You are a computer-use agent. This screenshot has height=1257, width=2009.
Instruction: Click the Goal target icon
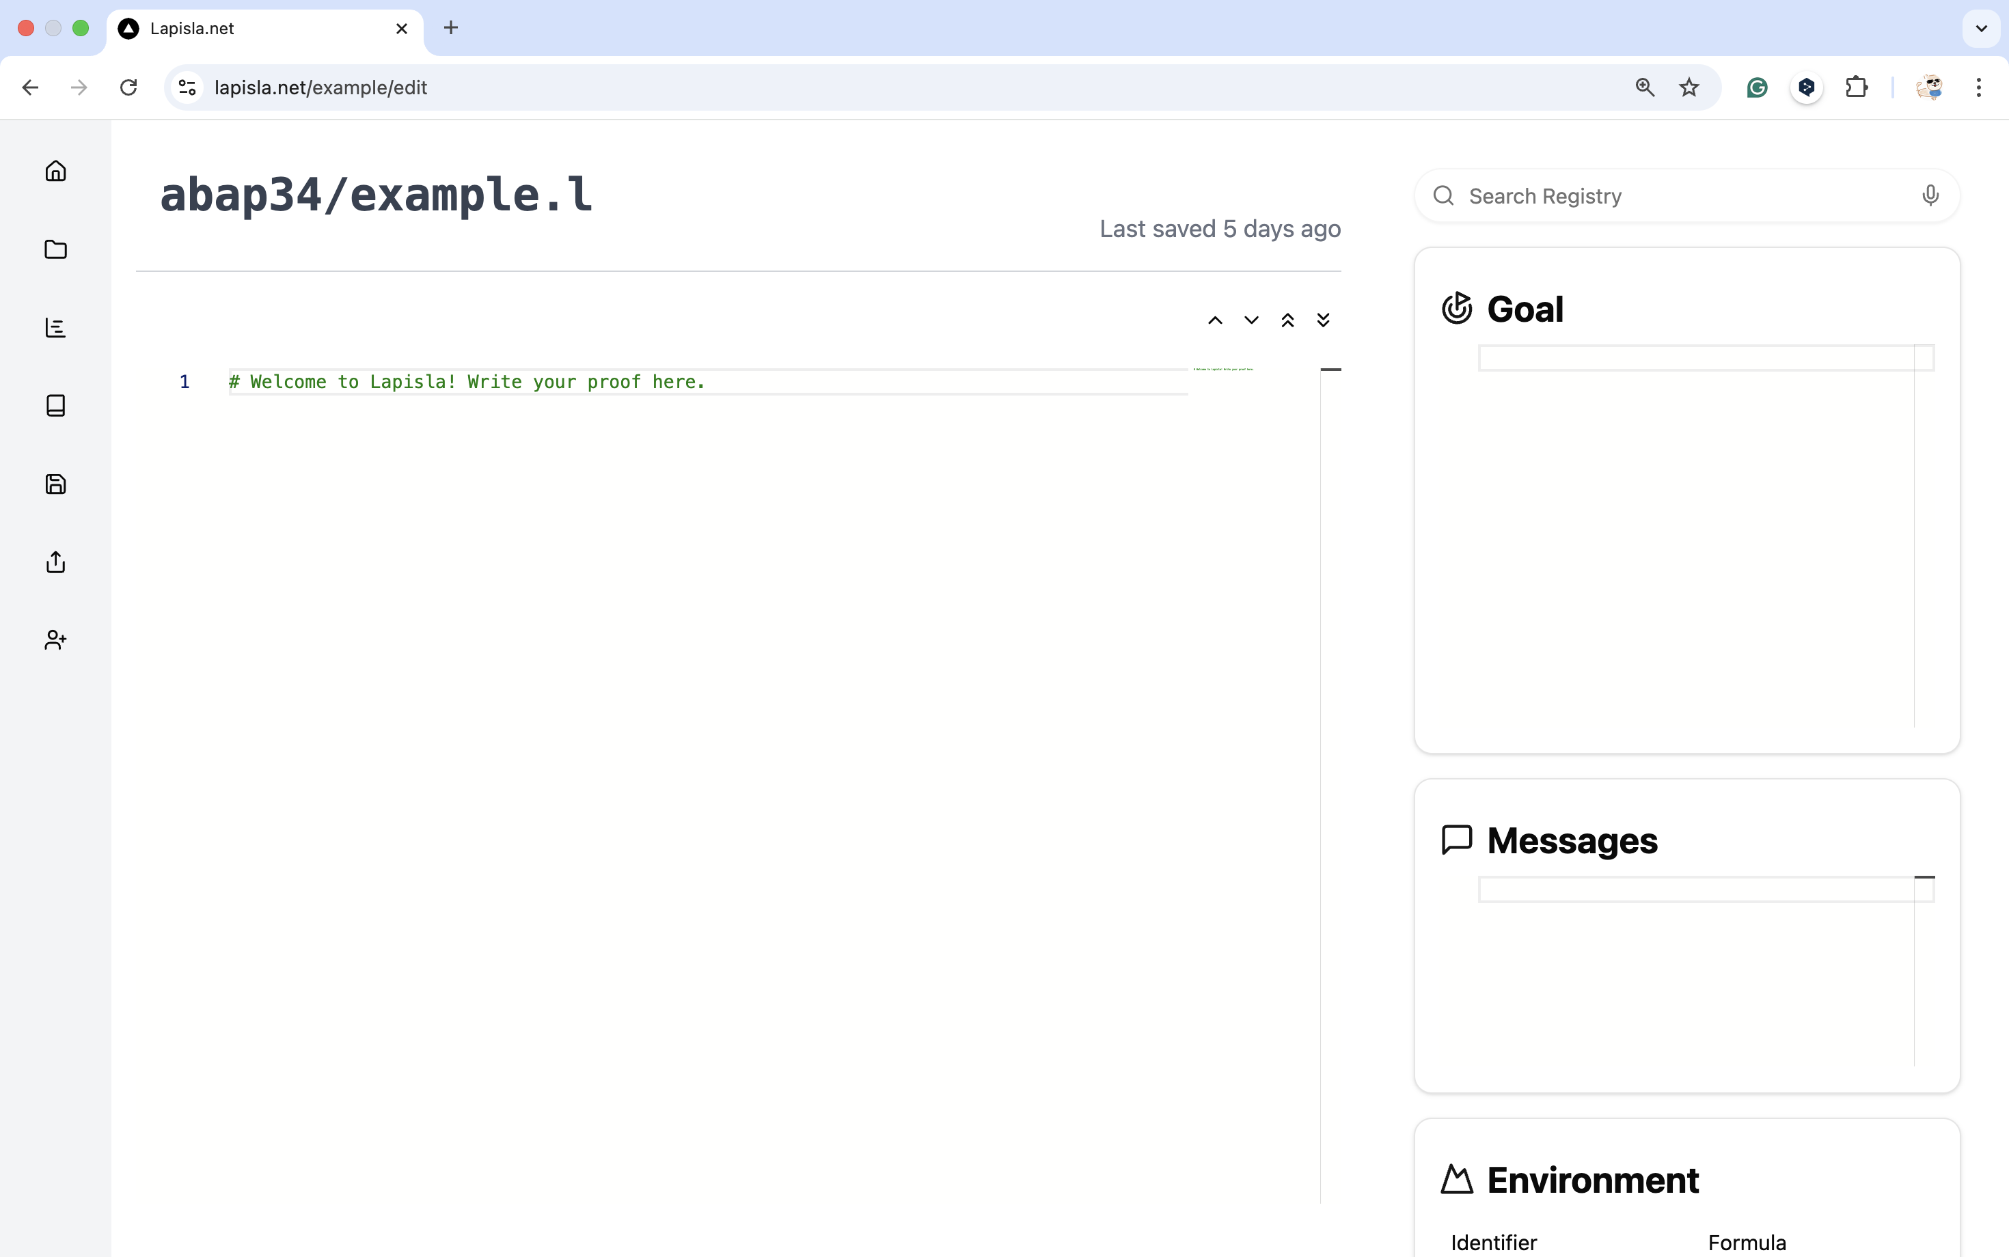click(1457, 308)
